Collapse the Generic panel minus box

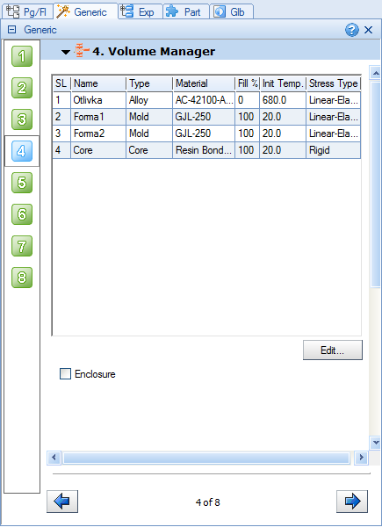(11, 30)
